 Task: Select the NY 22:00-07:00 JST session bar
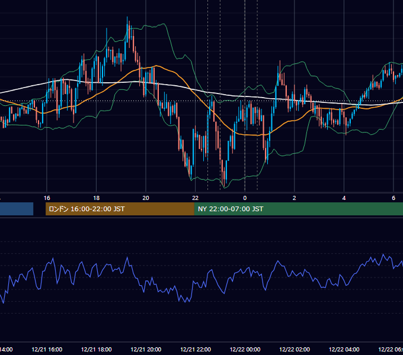click(x=298, y=209)
